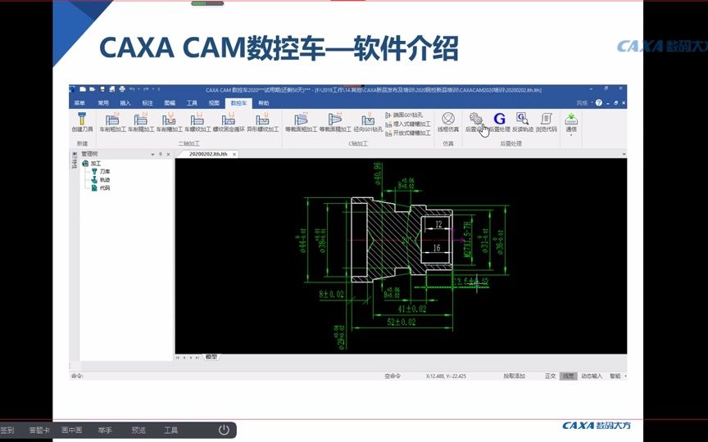Image resolution: width=708 pixels, height=442 pixels.
Task: Click the 画中画 picture-in-picture button
Action: pyautogui.click(x=71, y=431)
